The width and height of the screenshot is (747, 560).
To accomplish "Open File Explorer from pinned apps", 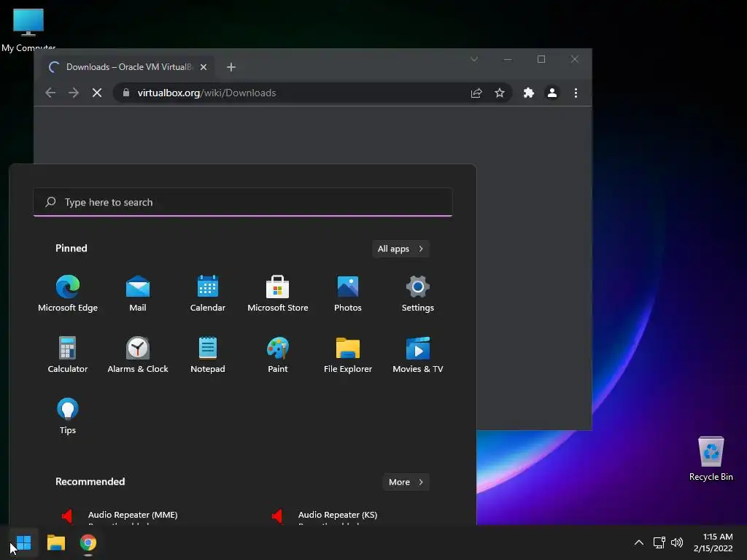I will click(x=348, y=354).
